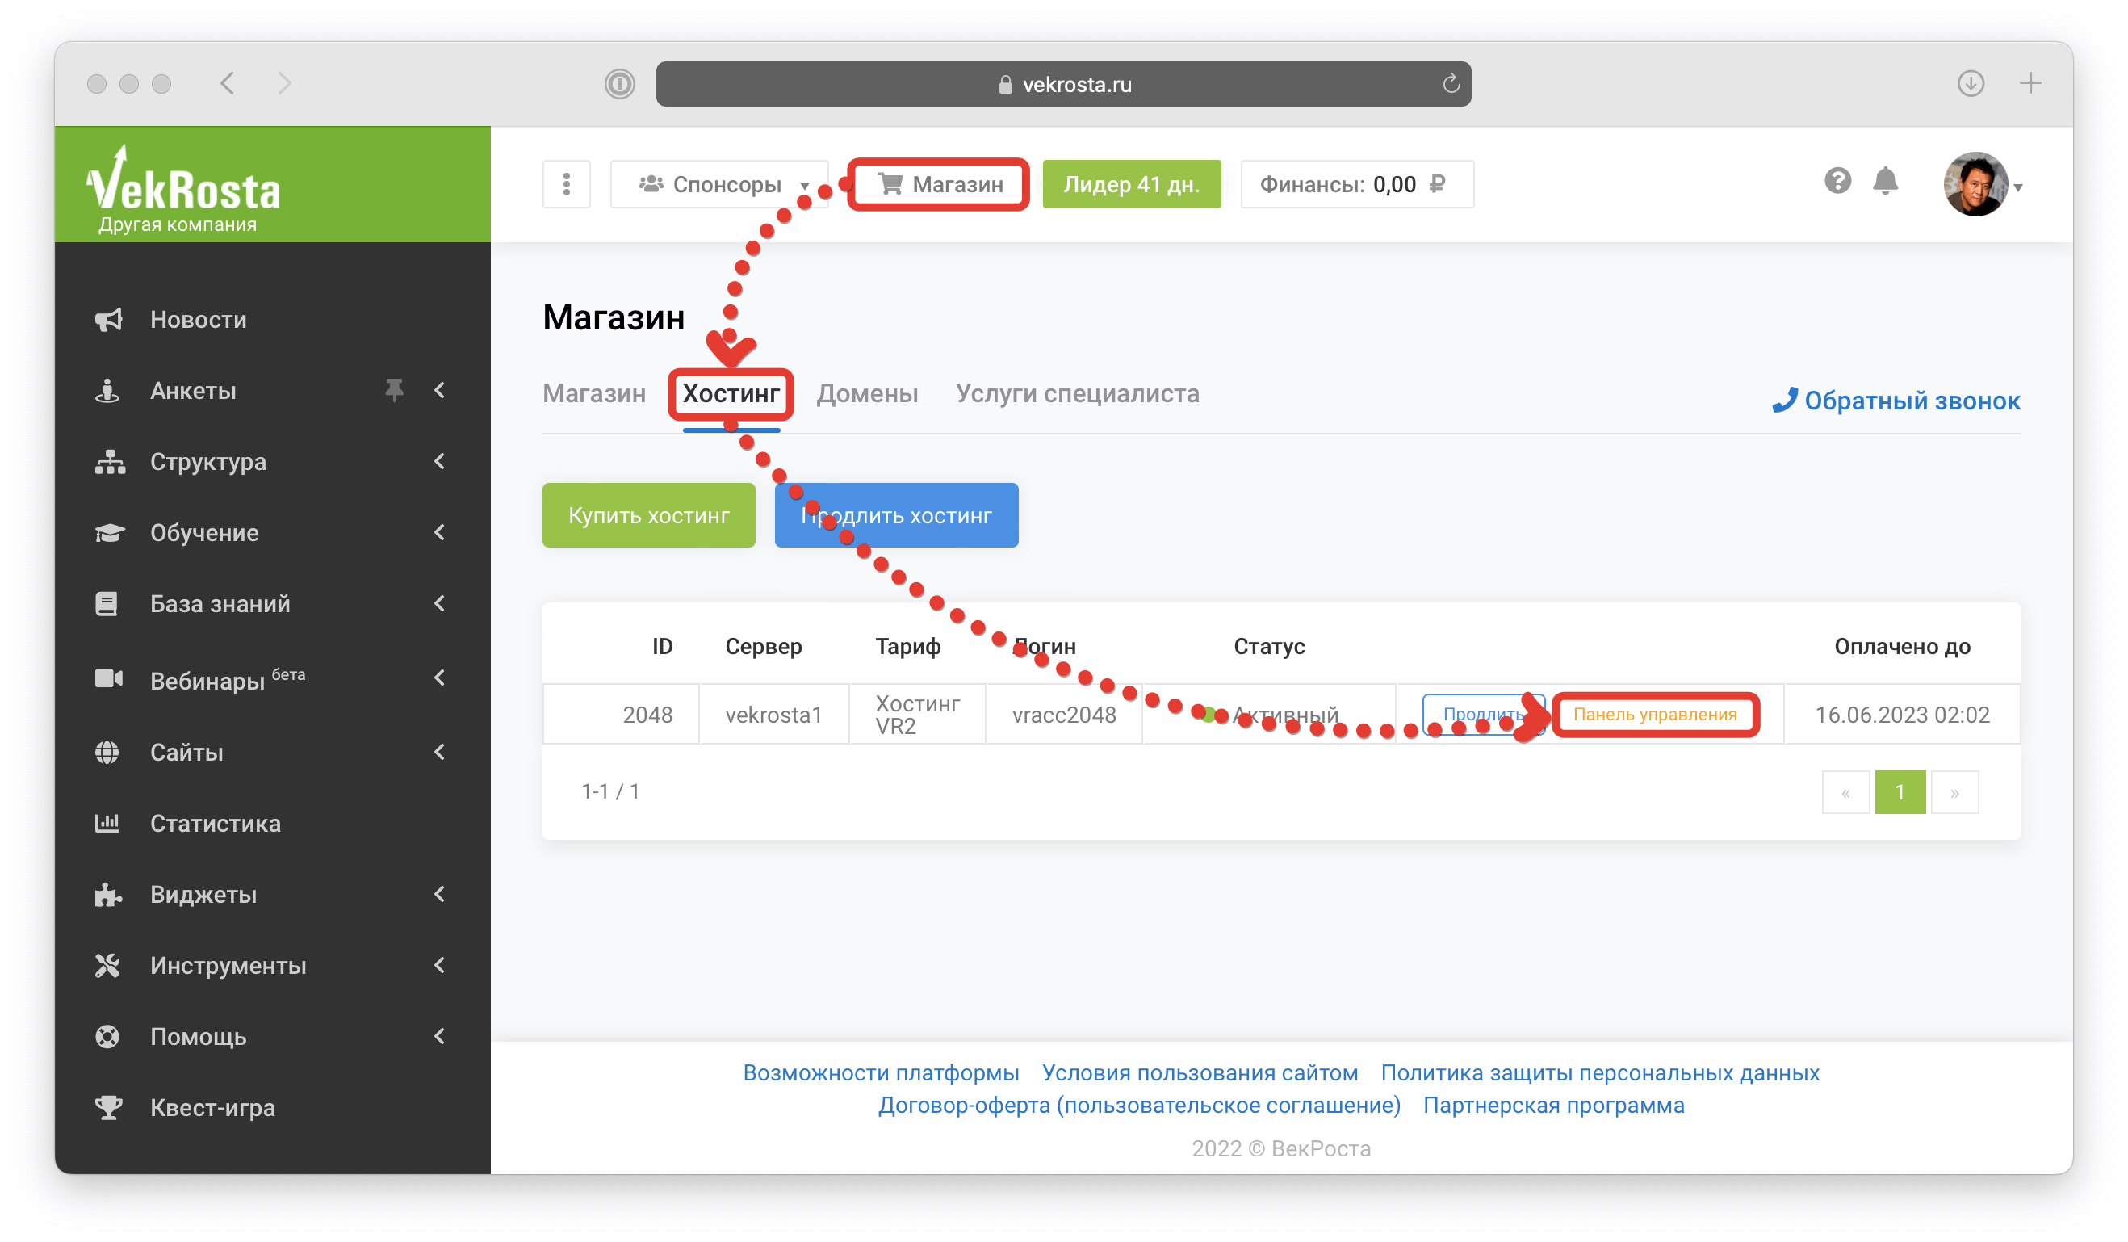This screenshot has height=1242, width=2128.
Task: Click the Финансы balance button
Action: pyautogui.click(x=1357, y=184)
